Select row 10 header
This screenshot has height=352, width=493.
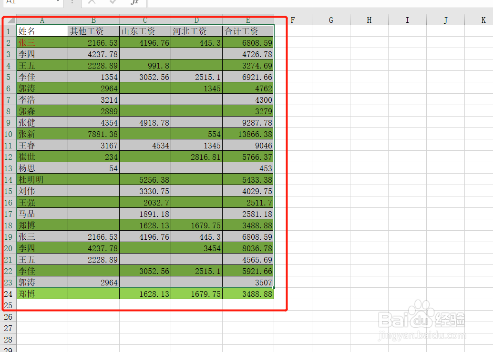tap(9, 134)
